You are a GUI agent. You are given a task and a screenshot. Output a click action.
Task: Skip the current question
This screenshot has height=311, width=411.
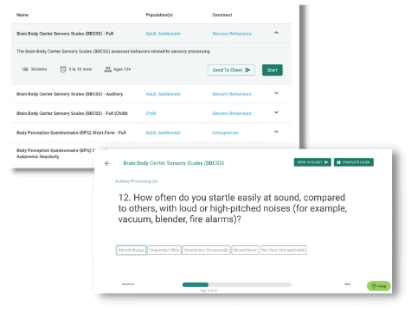point(348,284)
